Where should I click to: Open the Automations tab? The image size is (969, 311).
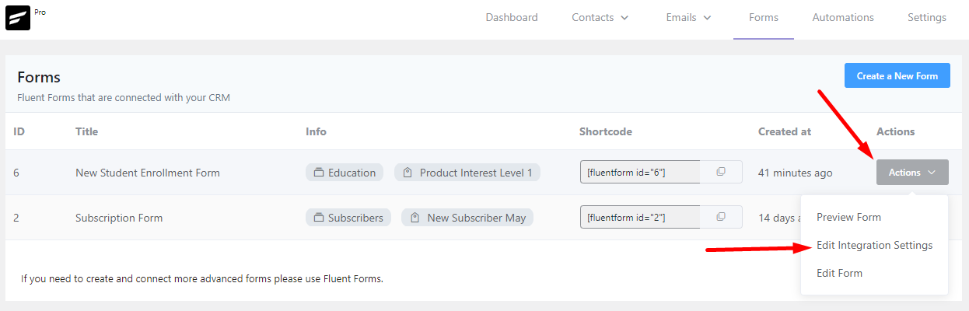point(843,18)
